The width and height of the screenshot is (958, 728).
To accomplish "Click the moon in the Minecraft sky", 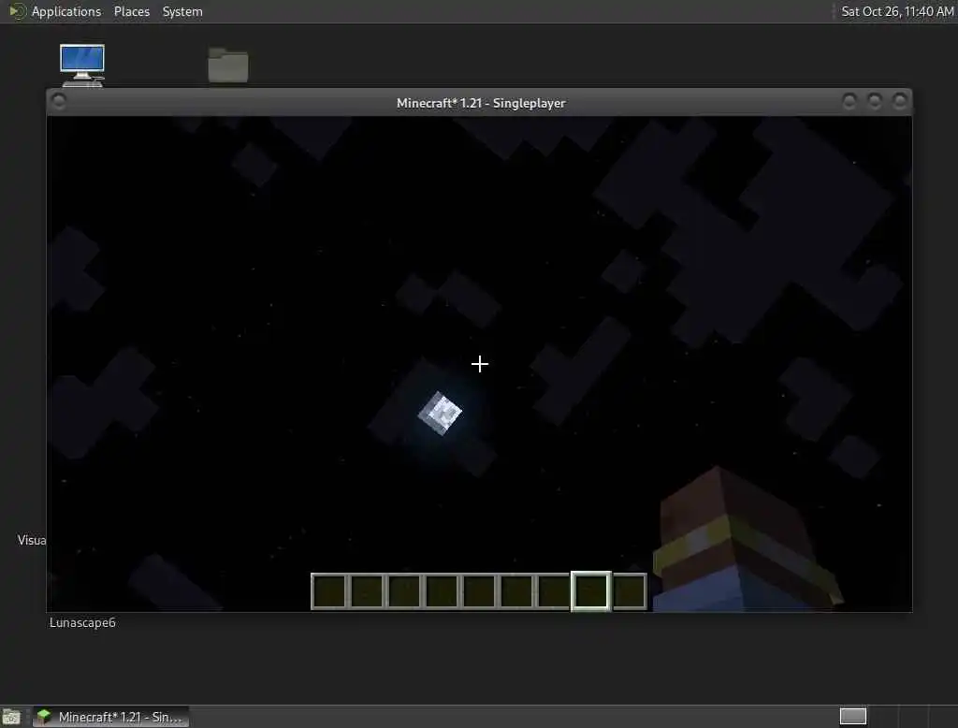I will click(440, 414).
